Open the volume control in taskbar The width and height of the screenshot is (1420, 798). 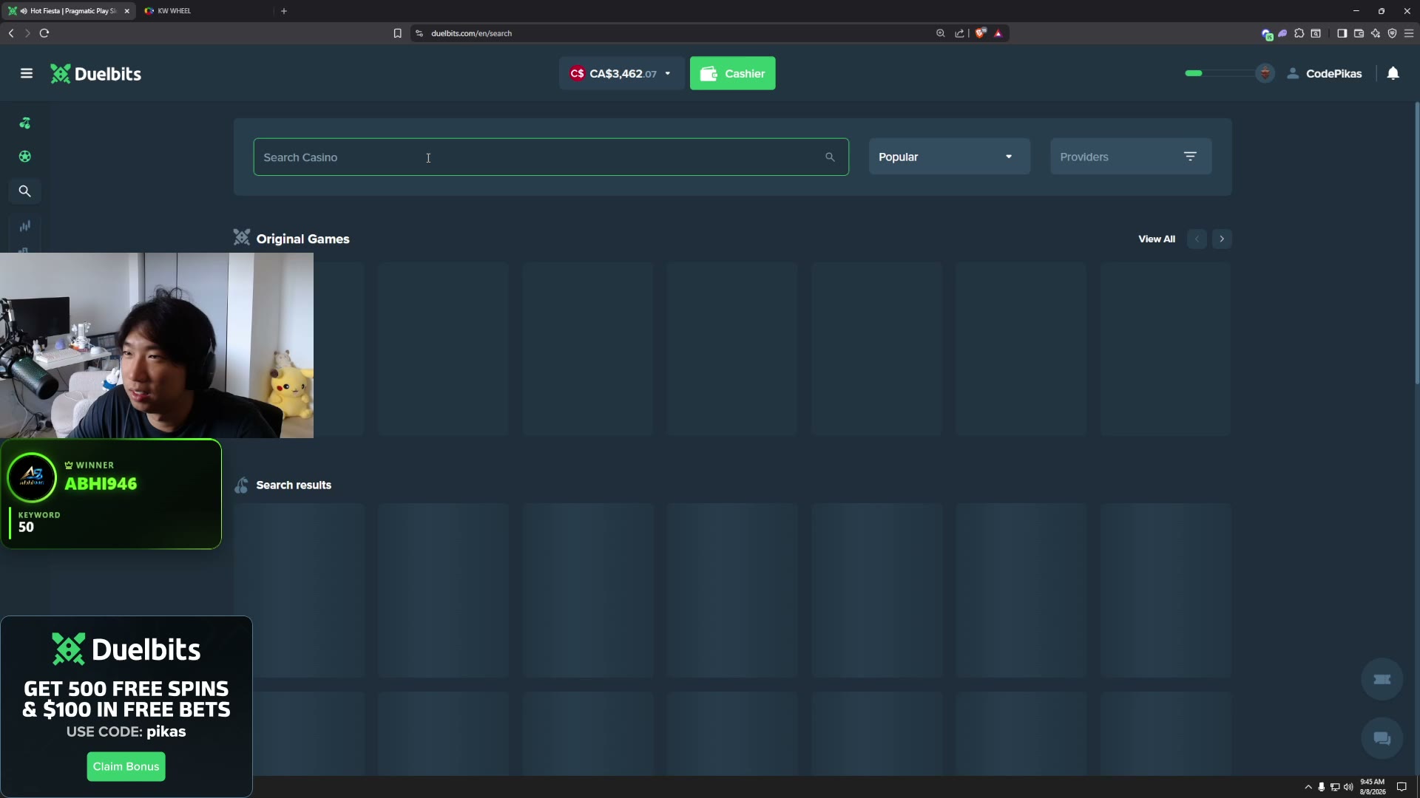(1348, 787)
